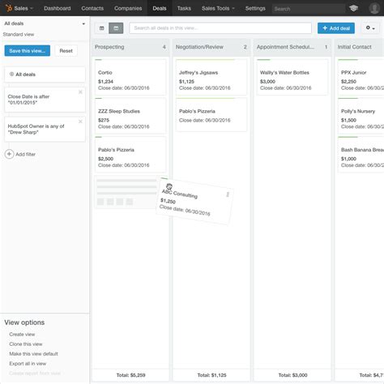Screen dimensions: 384x384
Task: Open the PPX Junior deal card
Action: click(x=361, y=77)
